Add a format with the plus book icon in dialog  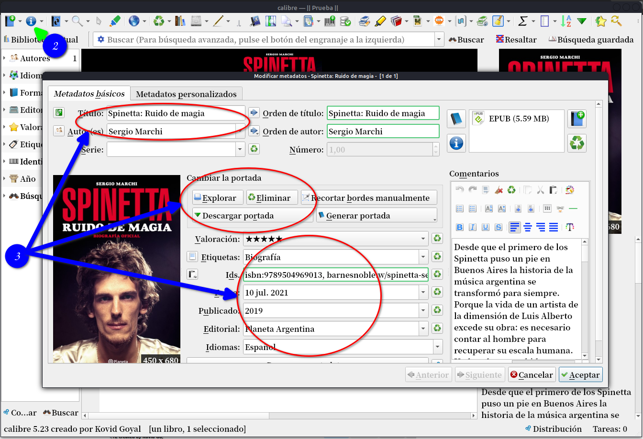pyautogui.click(x=577, y=119)
